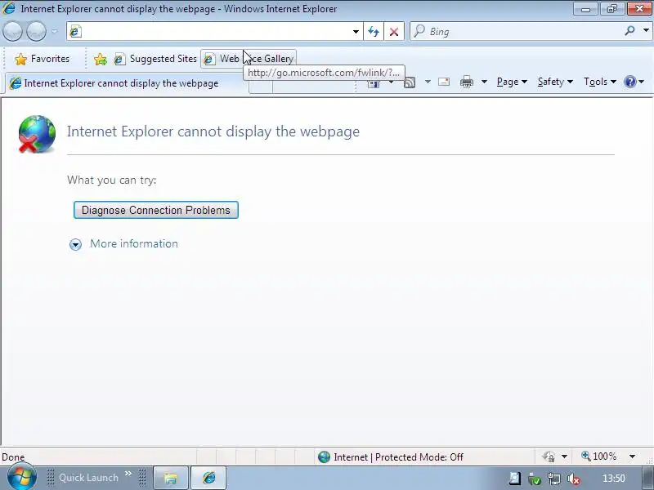The width and height of the screenshot is (654, 490).
Task: Click the Done status bar text
Action: tap(13, 457)
